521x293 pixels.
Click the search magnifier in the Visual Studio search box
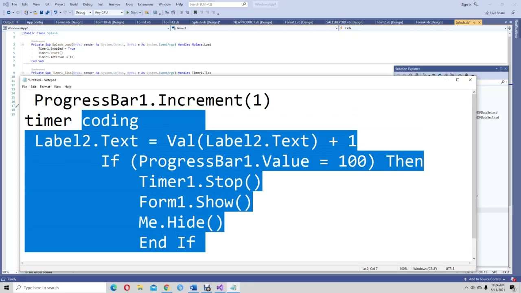coord(244,4)
